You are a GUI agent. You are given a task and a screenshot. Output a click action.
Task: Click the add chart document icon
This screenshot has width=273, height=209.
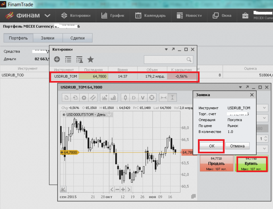pyautogui.click(x=75, y=98)
